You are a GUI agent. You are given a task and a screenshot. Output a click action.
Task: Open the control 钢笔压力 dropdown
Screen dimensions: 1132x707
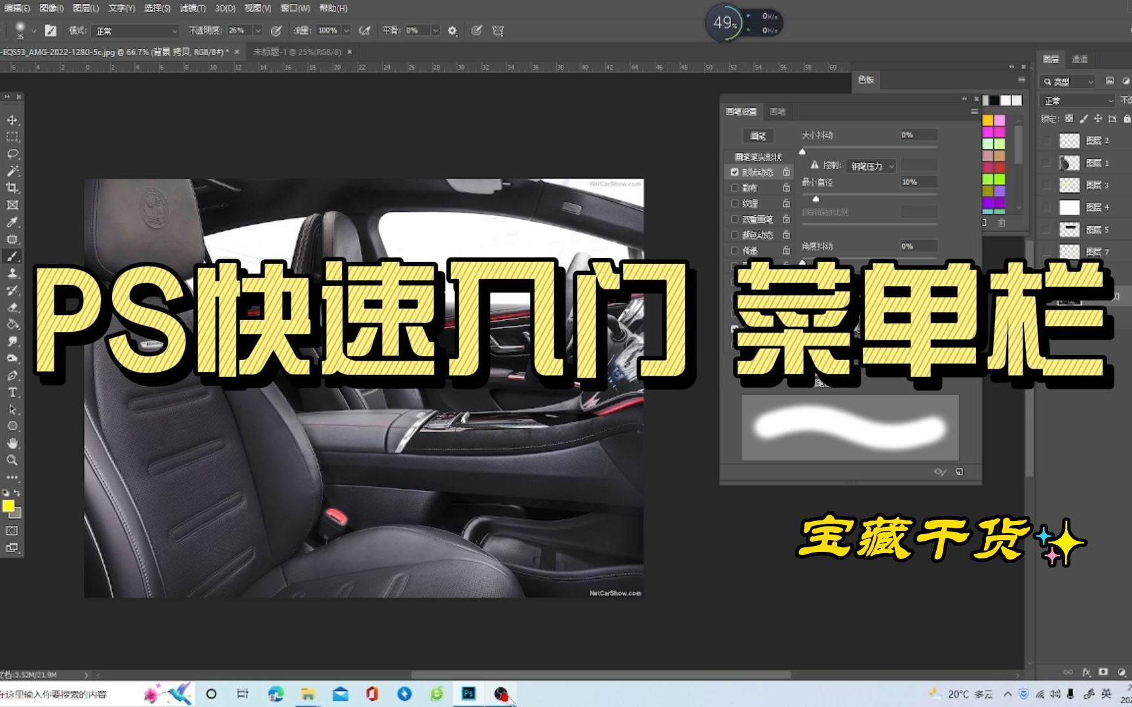(x=871, y=166)
